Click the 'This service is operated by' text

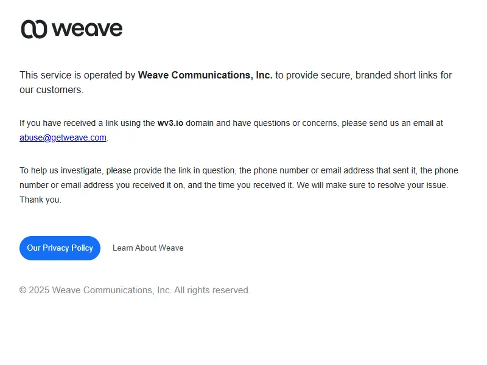77,75
